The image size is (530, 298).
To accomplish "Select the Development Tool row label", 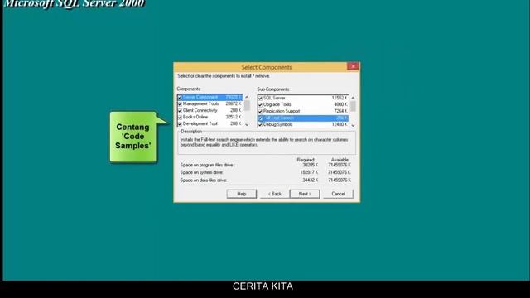I will click(x=200, y=123).
